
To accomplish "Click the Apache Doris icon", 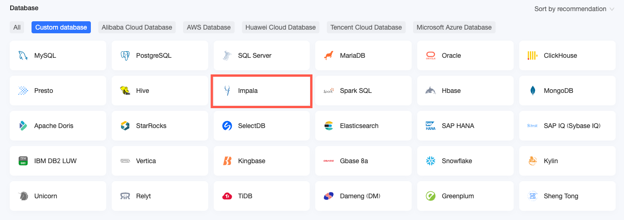I will [x=23, y=126].
